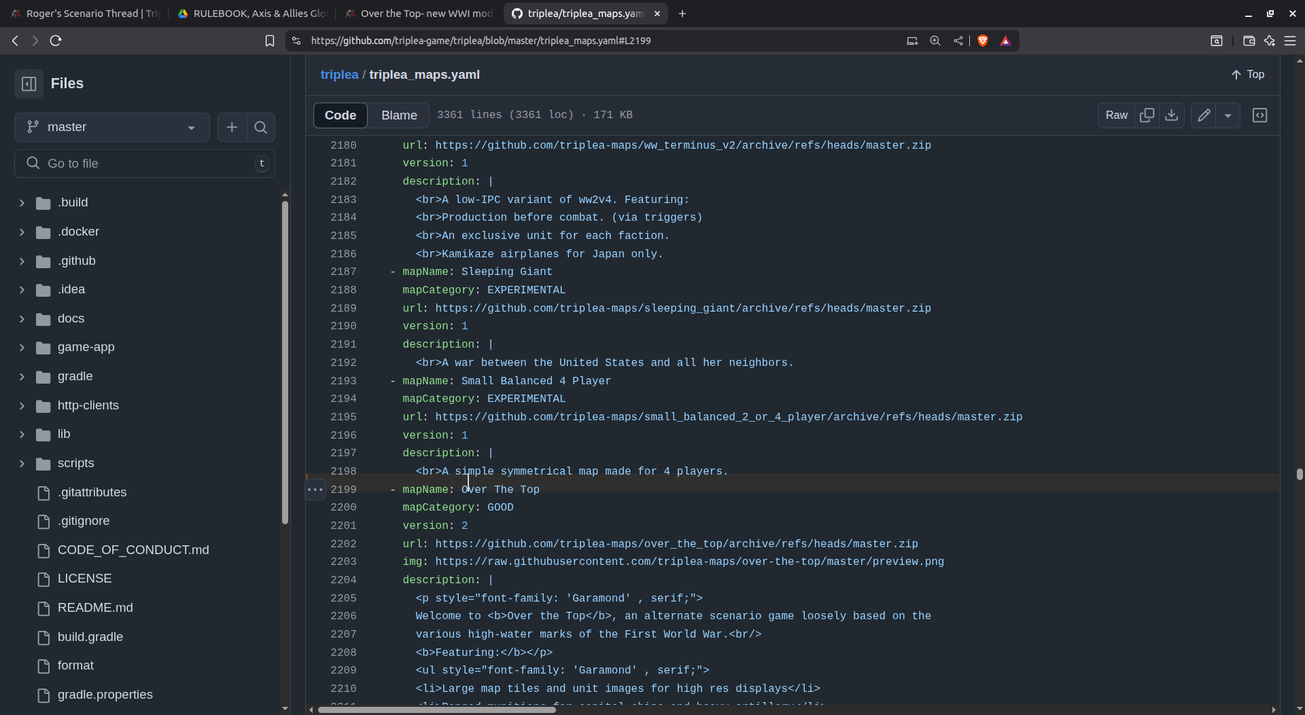The height and width of the screenshot is (715, 1305).
Task: Select the Code view tab
Action: (x=340, y=115)
